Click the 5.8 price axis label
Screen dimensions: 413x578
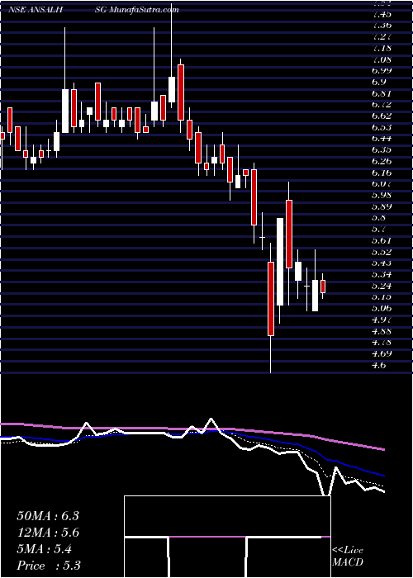pos(380,218)
